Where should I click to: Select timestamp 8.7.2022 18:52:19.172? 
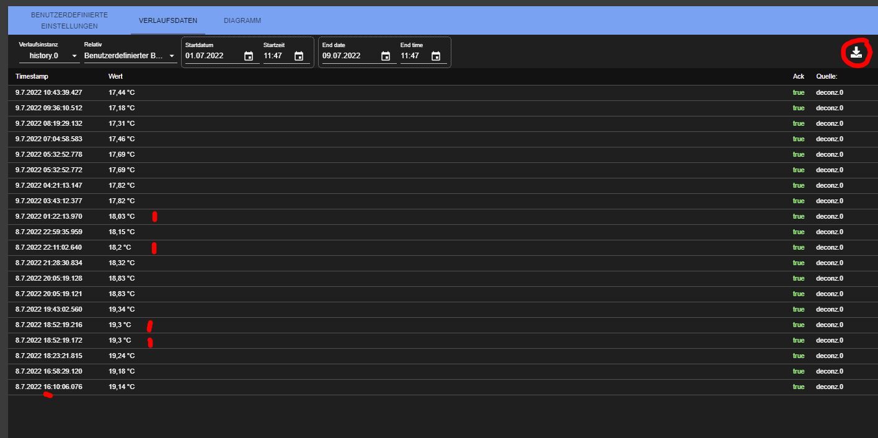point(49,340)
